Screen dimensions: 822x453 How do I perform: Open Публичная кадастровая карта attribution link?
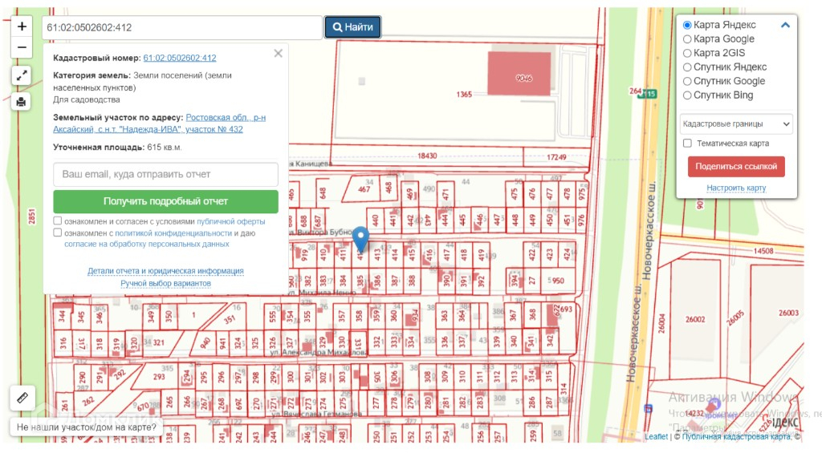pos(736,436)
